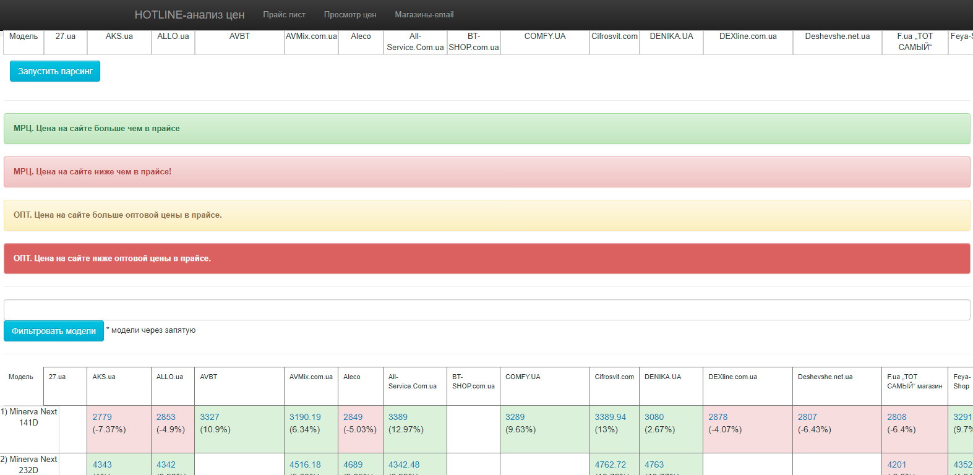Click the green МРЦ price-higher legend banner
Image resolution: width=973 pixels, height=475 pixels.
click(486, 129)
